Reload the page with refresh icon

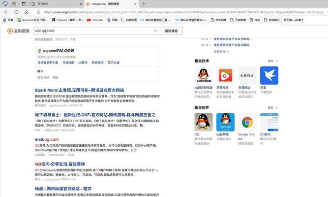(x=16, y=12)
